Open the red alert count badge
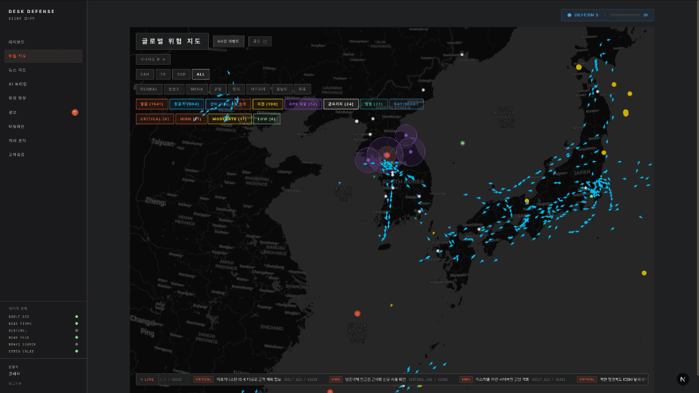This screenshot has height=393, width=699. tap(75, 112)
